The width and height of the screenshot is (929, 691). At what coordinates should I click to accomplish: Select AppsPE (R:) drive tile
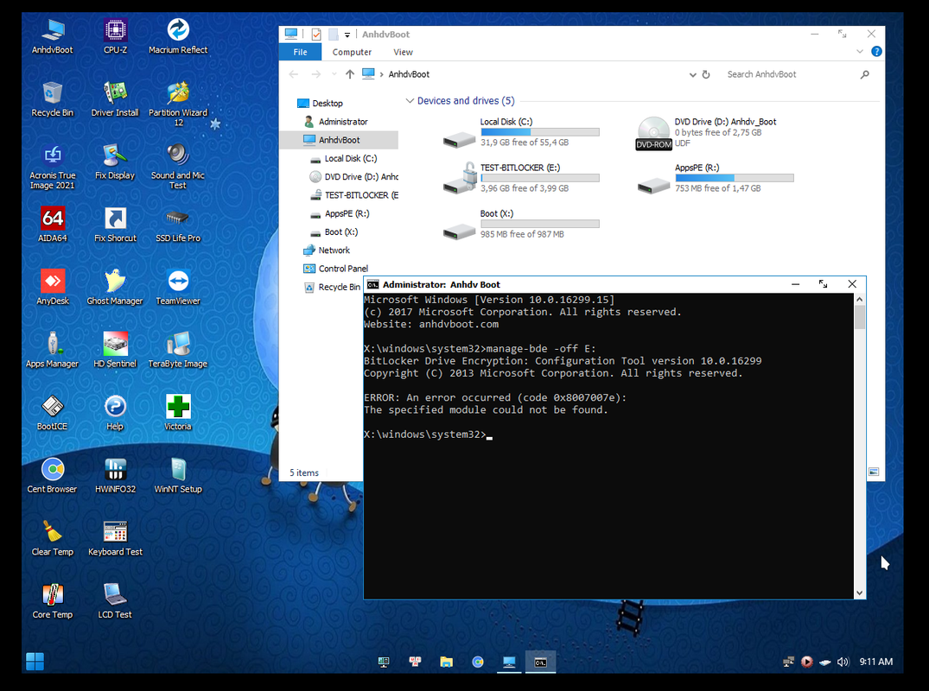[x=716, y=178]
